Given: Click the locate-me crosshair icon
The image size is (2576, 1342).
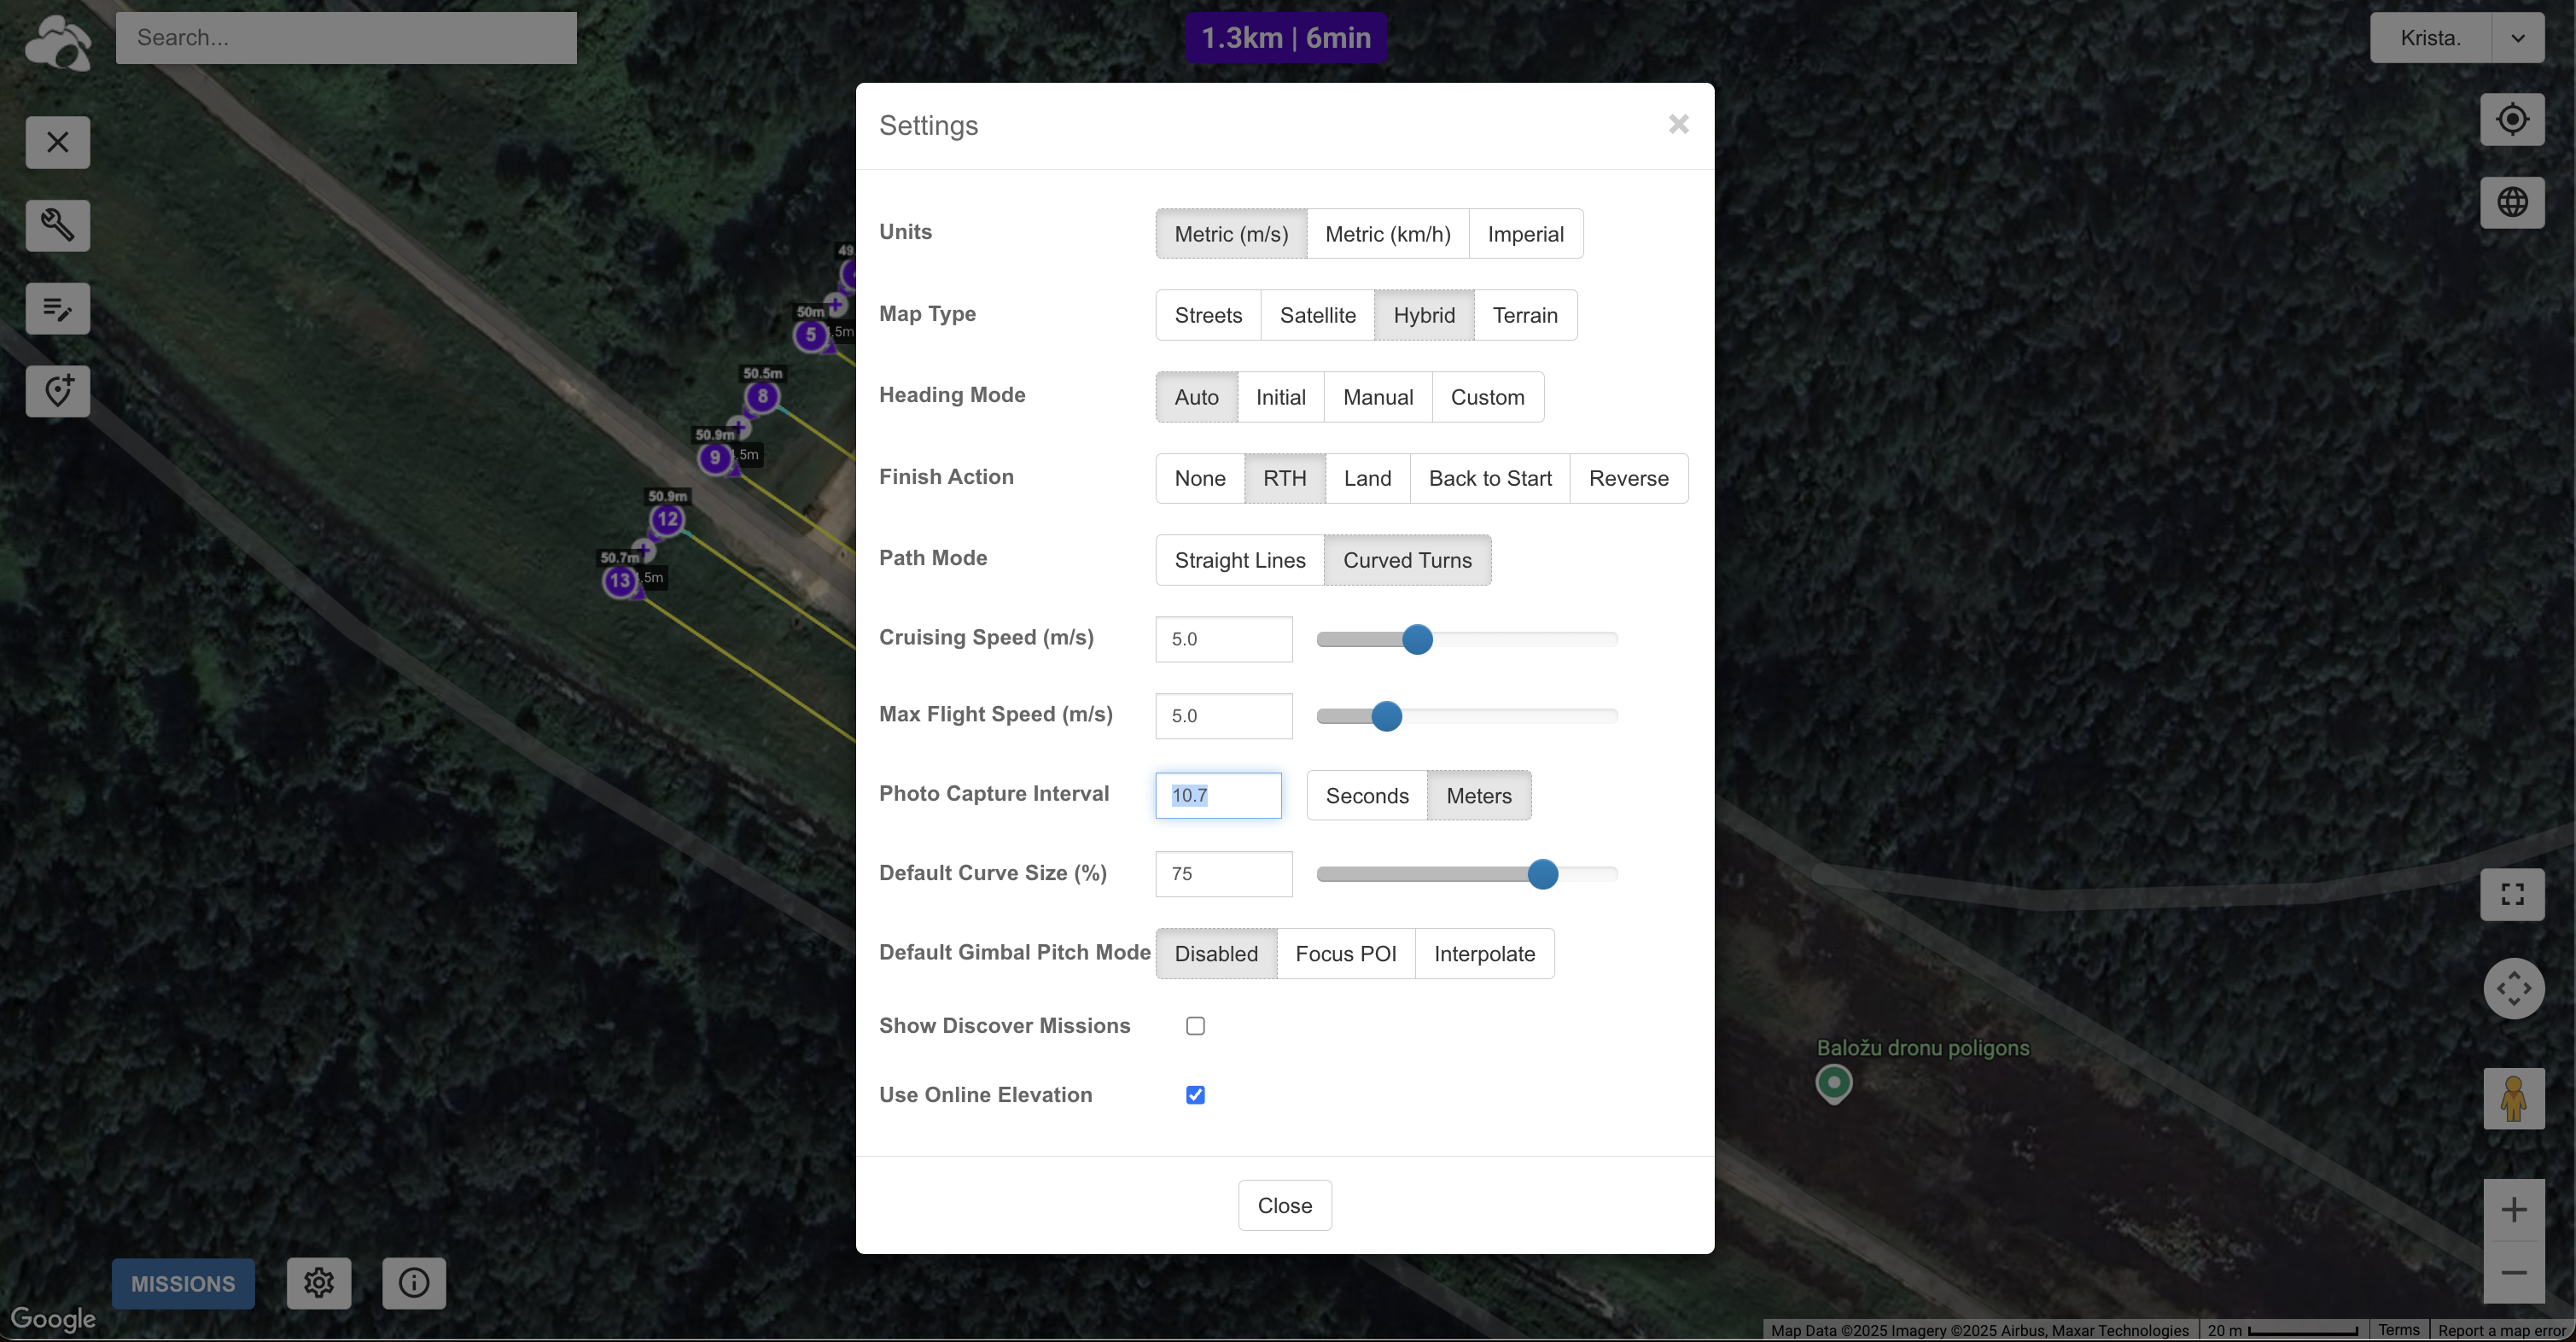Looking at the screenshot, I should pyautogui.click(x=2511, y=119).
